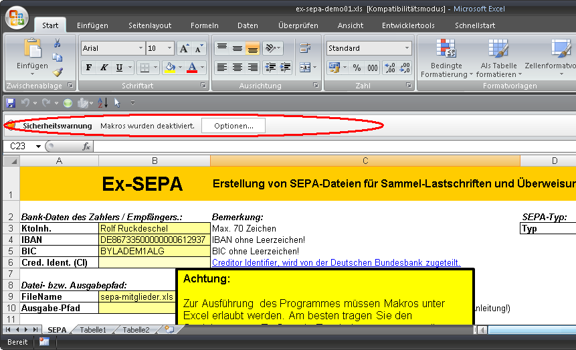Apply cell borders with the border icon

click(x=145, y=68)
